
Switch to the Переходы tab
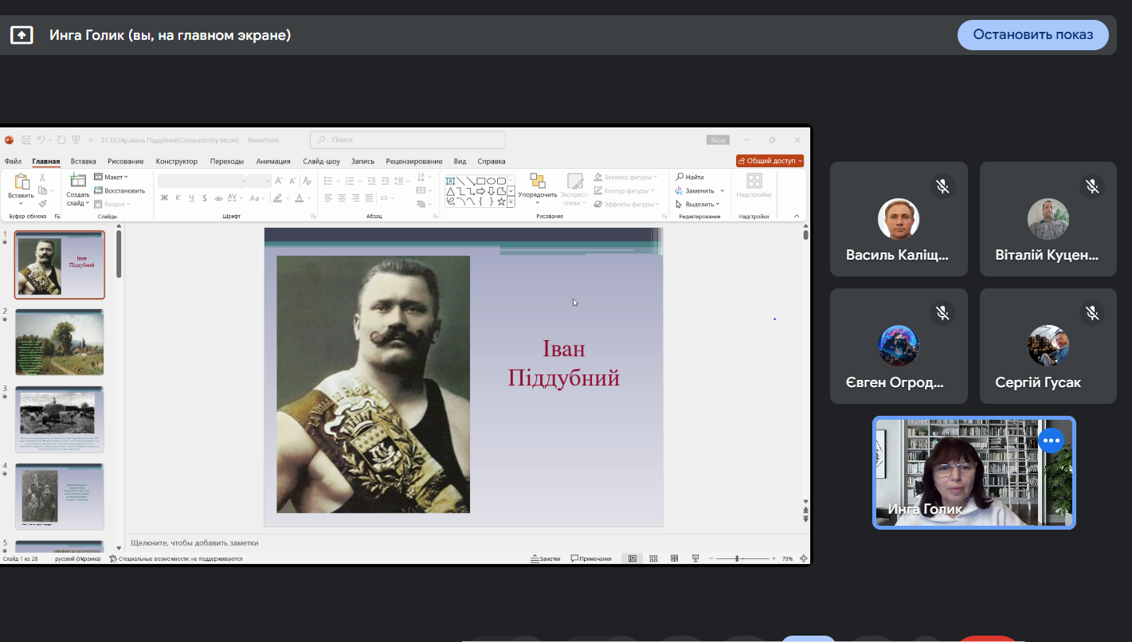click(x=227, y=162)
